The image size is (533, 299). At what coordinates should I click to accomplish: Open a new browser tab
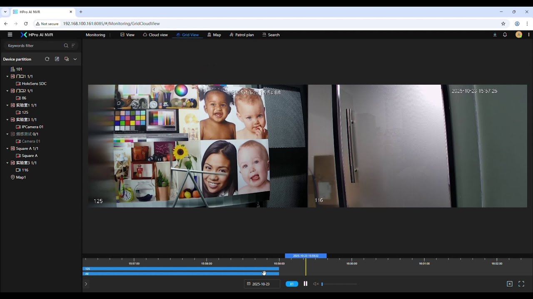tap(81, 12)
